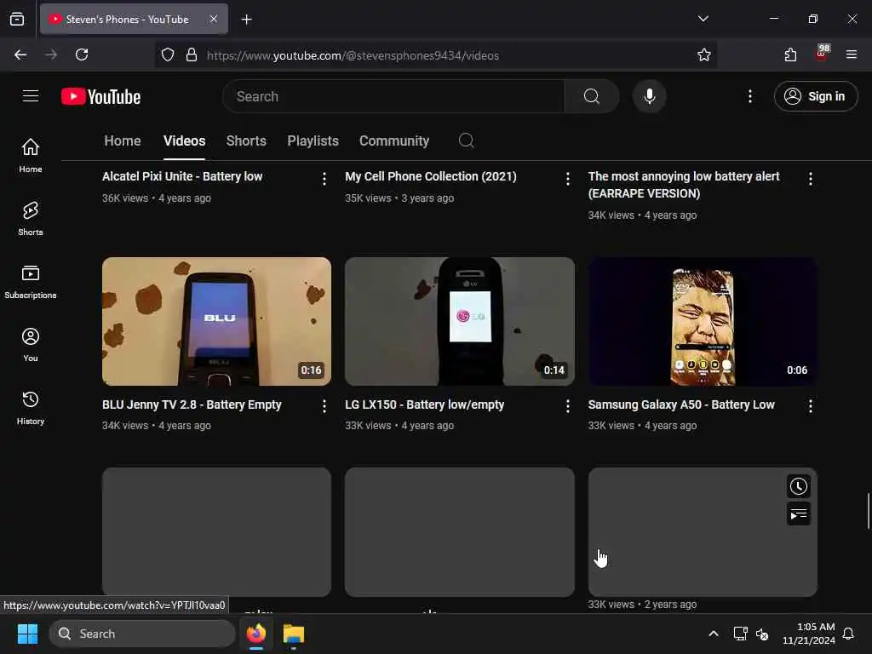Reload the page
The width and height of the screenshot is (872, 654).
[x=82, y=54]
